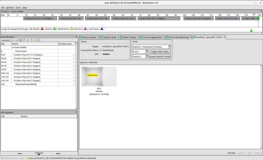The image size is (263, 160).
Task: Click the Replay Context lock icon
Action: [2, 158]
